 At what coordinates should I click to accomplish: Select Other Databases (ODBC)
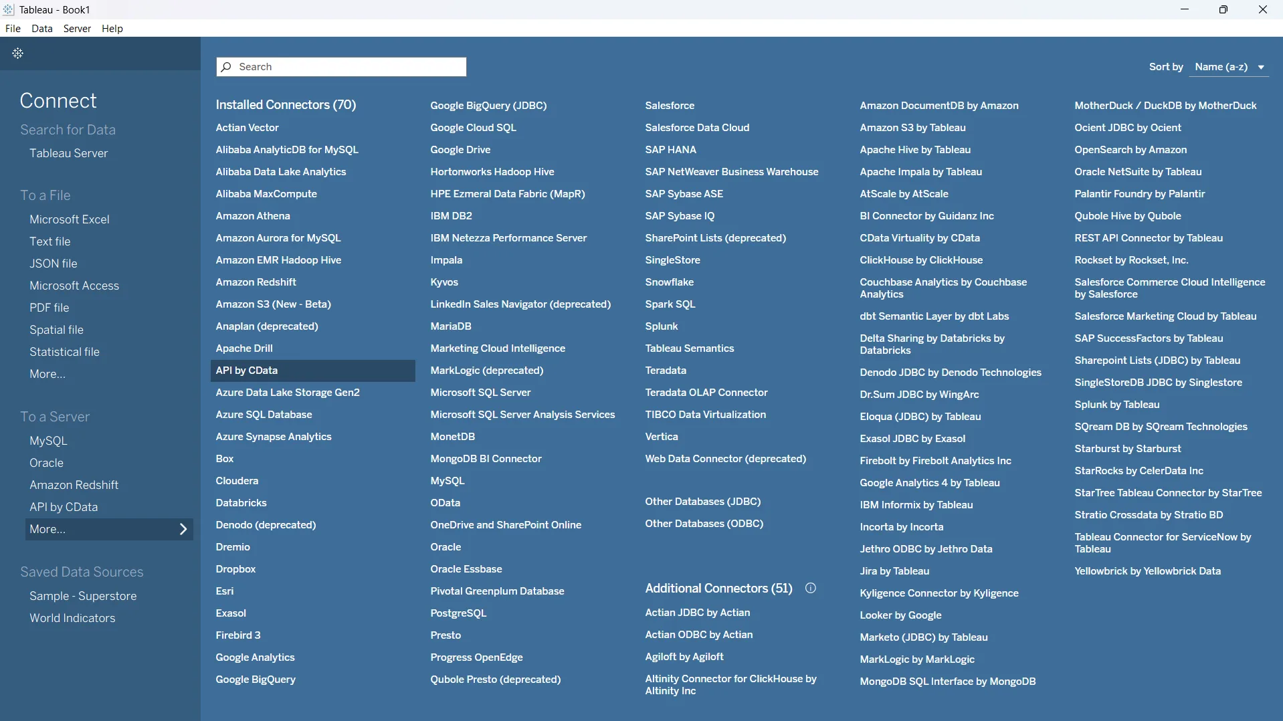point(704,524)
